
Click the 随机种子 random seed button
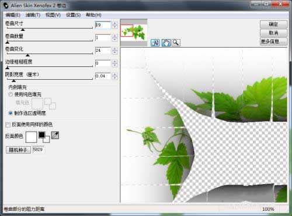(x=18, y=150)
